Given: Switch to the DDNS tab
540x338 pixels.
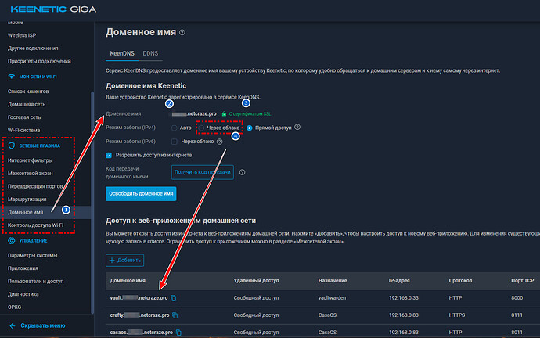Looking at the screenshot, I should click(150, 53).
